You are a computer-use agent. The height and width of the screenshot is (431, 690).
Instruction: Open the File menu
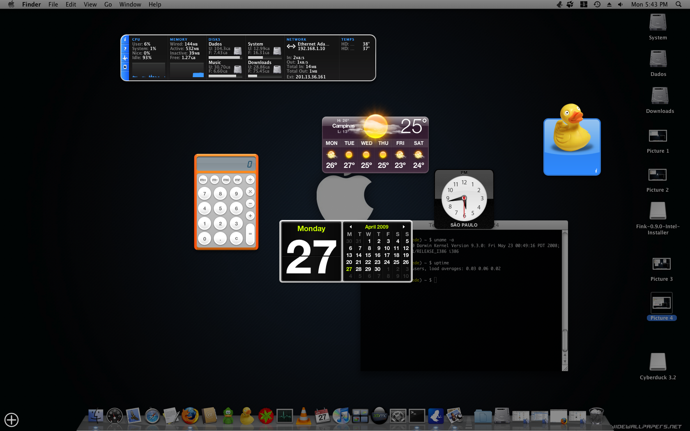tap(53, 5)
